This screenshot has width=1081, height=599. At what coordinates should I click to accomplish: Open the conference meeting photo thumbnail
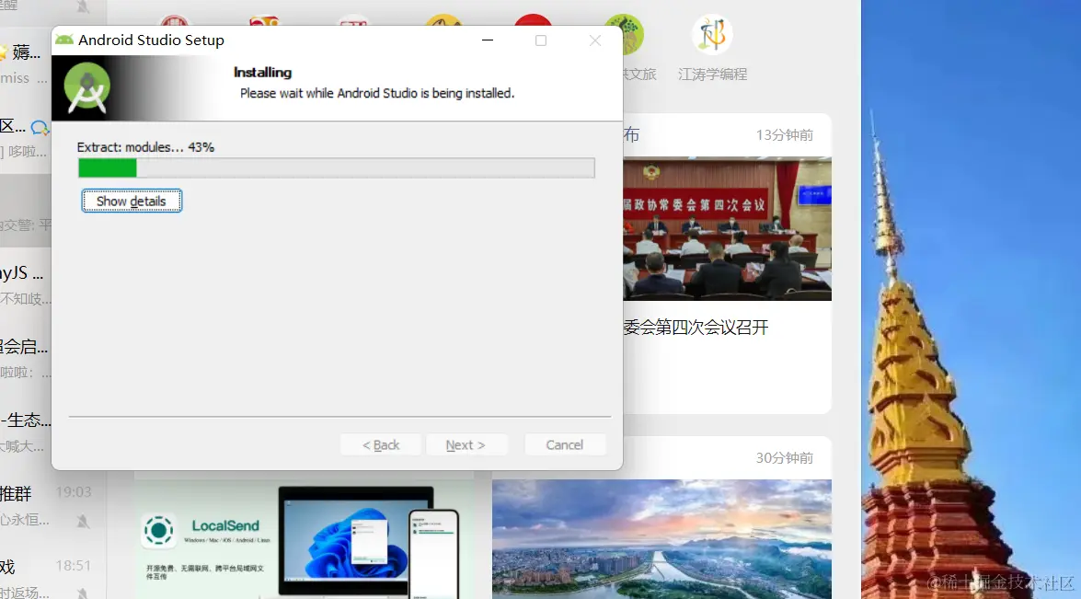coord(728,229)
